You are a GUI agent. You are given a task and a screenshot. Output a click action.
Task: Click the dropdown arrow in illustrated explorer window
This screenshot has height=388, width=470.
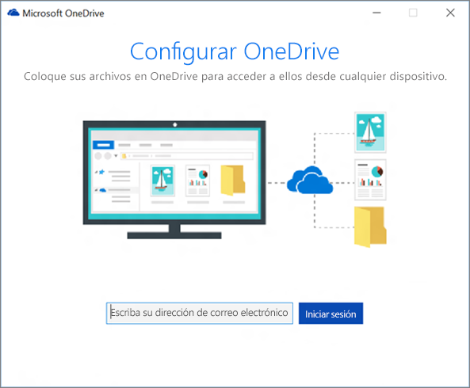[x=116, y=156]
